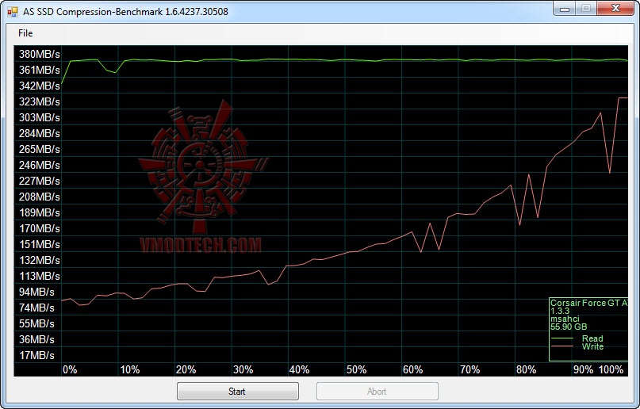This screenshot has height=409, width=640.
Task: Click the 30% x-axis label
Action: click(243, 370)
